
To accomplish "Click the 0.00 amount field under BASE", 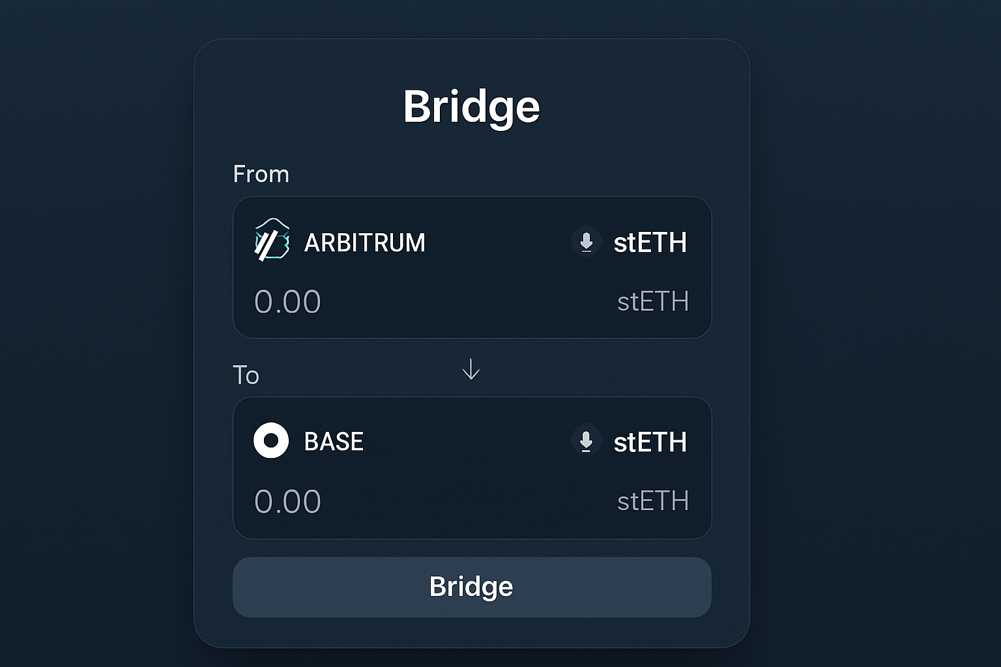I will point(287,500).
